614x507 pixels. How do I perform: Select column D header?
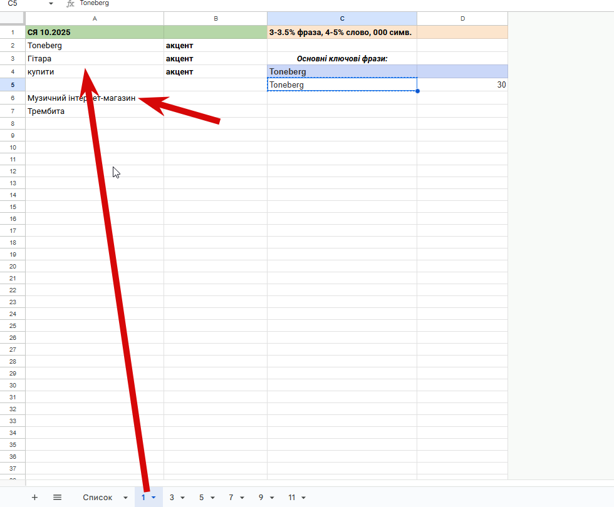(462, 18)
